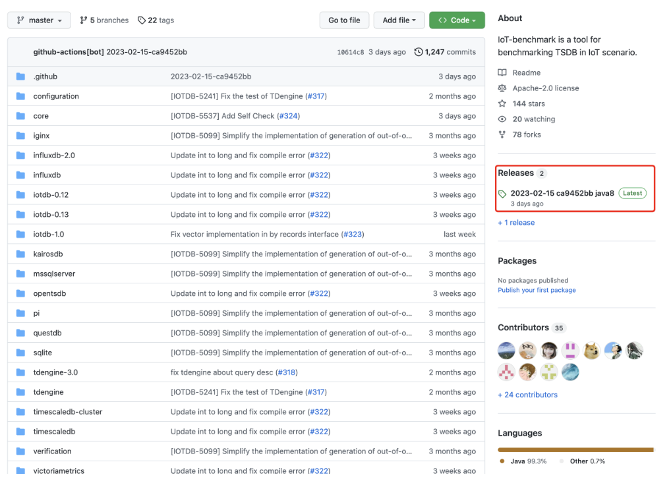Image resolution: width=671 pixels, height=489 pixels.
Task: Click the verification folder icon
Action: tap(20, 451)
